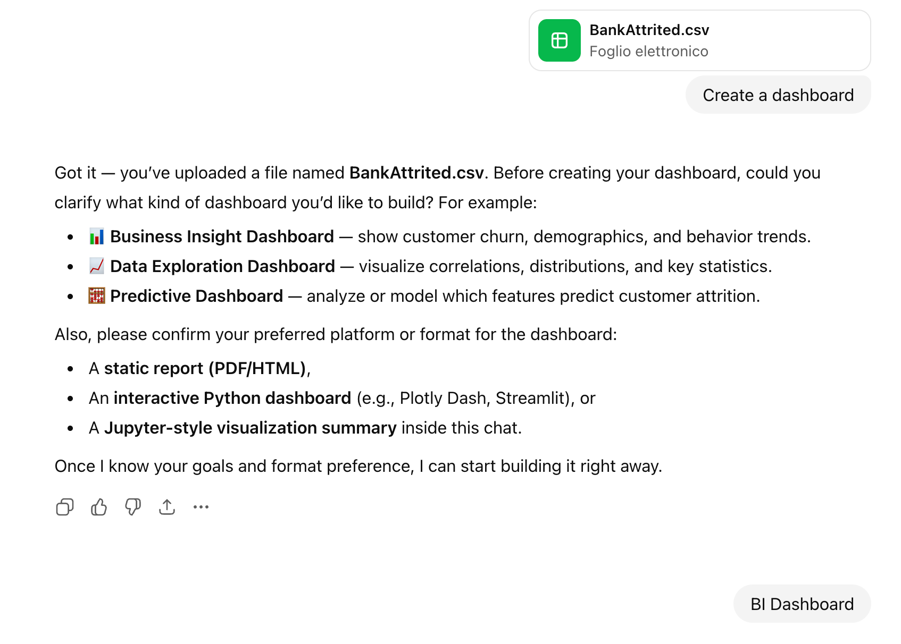Click the share response icon
Viewport: 901px width, 644px height.
pos(167,507)
